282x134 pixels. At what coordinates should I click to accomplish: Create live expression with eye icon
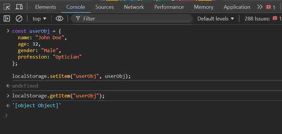tap(59, 19)
